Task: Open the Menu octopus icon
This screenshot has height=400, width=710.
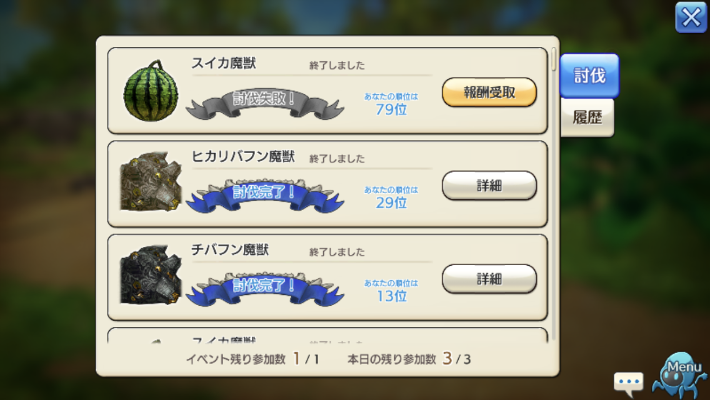Action: [x=680, y=375]
